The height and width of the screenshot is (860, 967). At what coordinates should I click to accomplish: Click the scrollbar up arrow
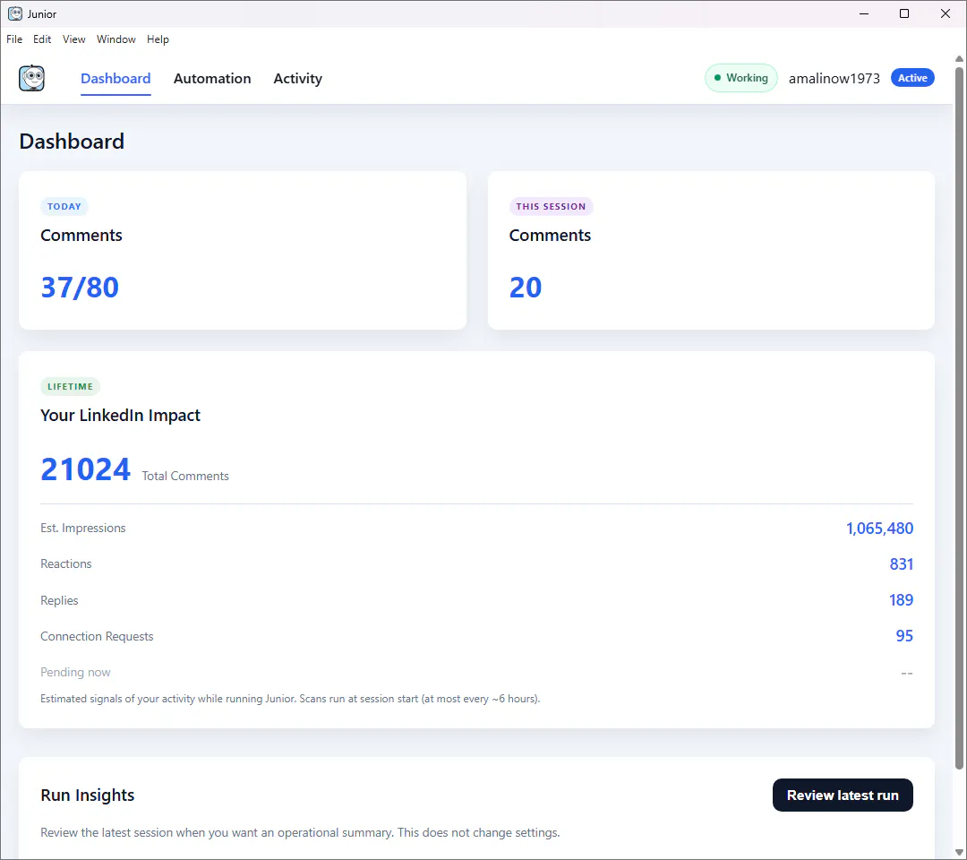click(x=959, y=59)
